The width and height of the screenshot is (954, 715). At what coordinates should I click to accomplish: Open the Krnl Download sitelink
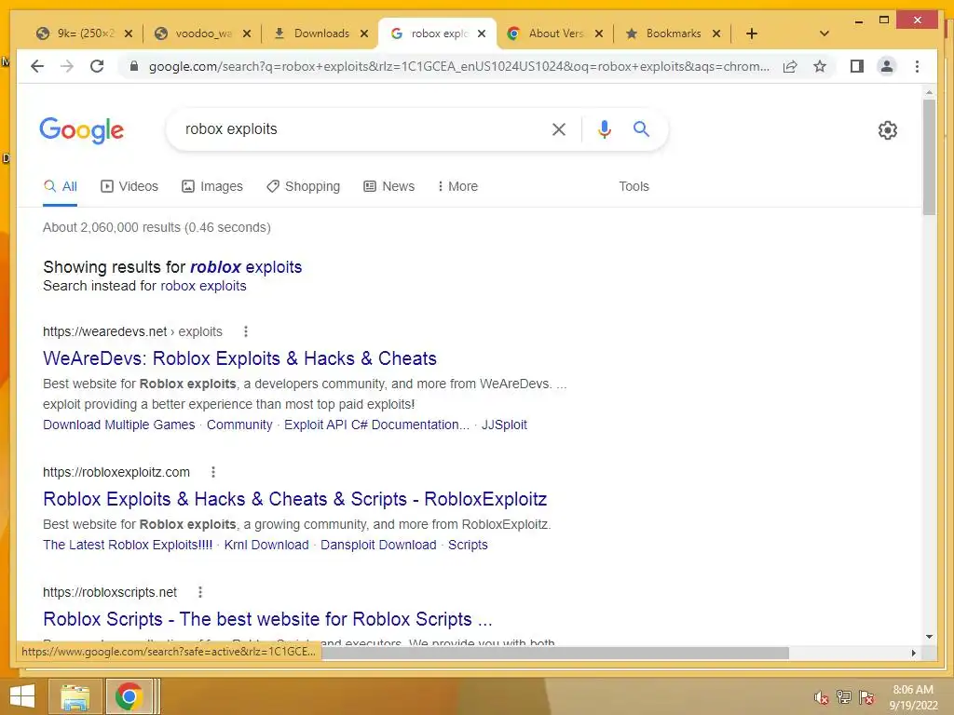(x=266, y=545)
